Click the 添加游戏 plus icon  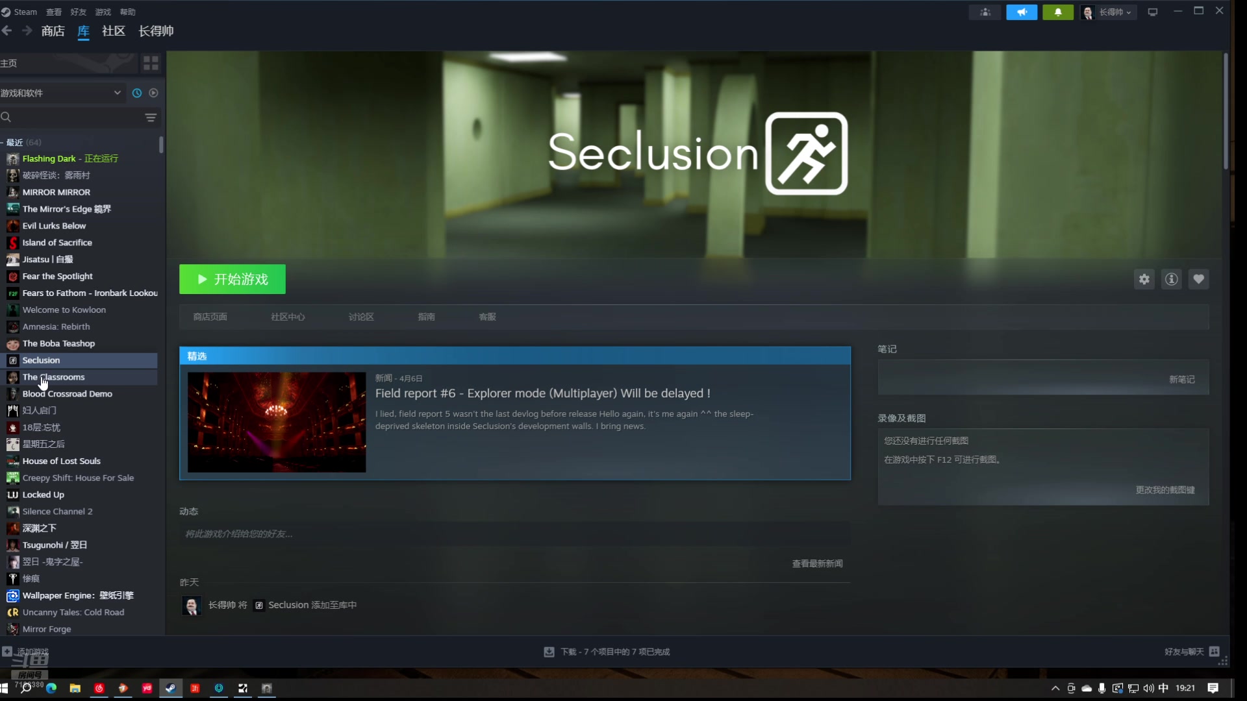(x=6, y=651)
